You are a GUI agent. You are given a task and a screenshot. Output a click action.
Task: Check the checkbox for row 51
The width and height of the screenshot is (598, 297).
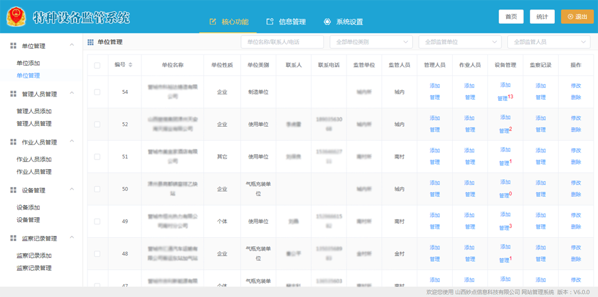97,157
